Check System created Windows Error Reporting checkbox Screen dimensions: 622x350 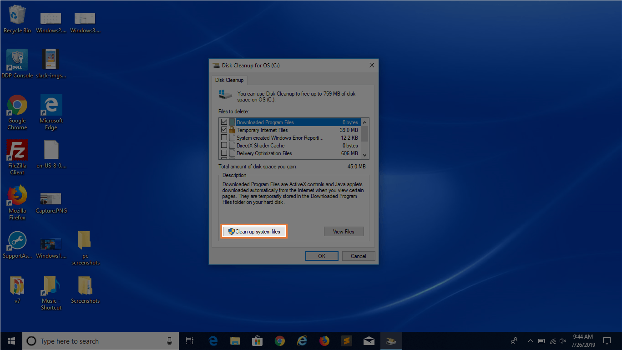pyautogui.click(x=224, y=138)
